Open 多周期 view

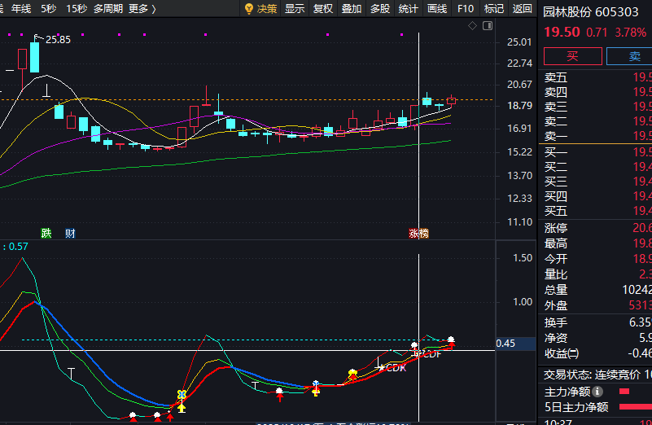point(108,8)
